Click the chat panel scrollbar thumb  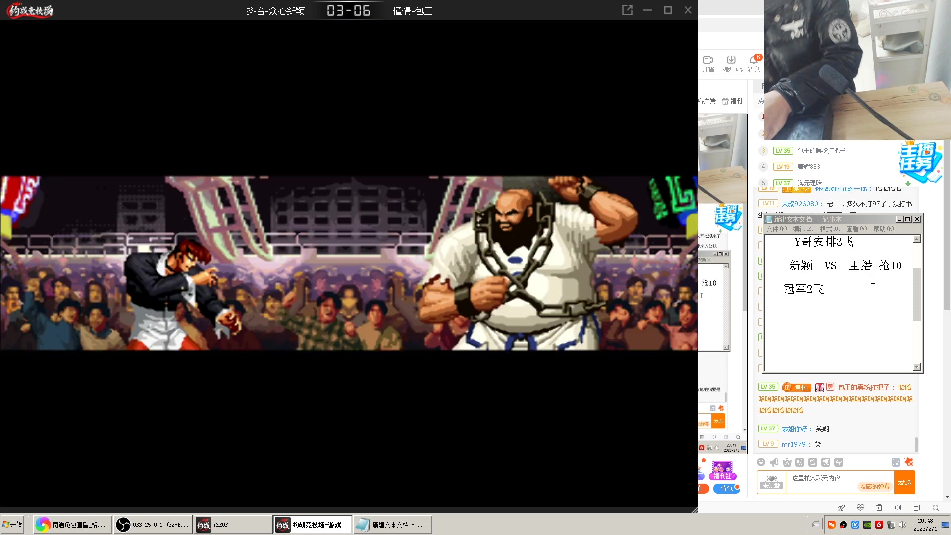916,444
